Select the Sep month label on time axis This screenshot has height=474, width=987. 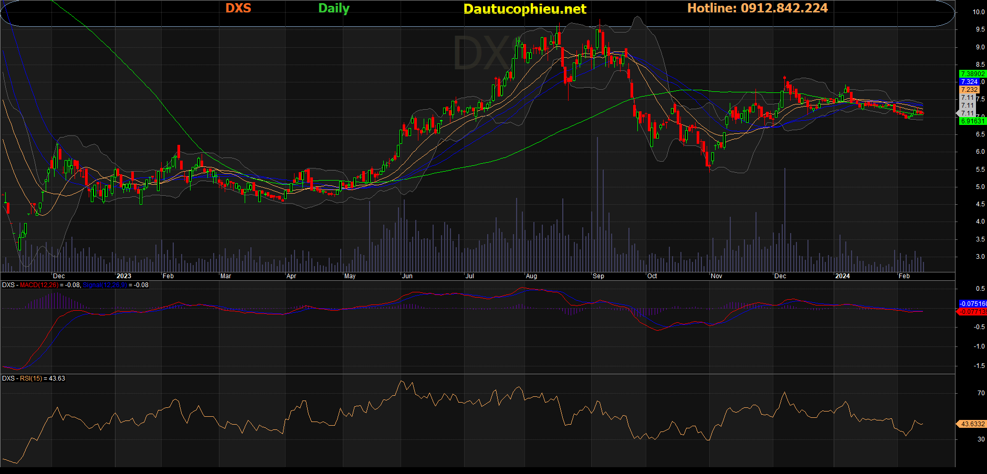598,276
